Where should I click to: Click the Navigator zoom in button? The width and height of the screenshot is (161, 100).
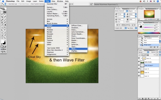pos(158,19)
